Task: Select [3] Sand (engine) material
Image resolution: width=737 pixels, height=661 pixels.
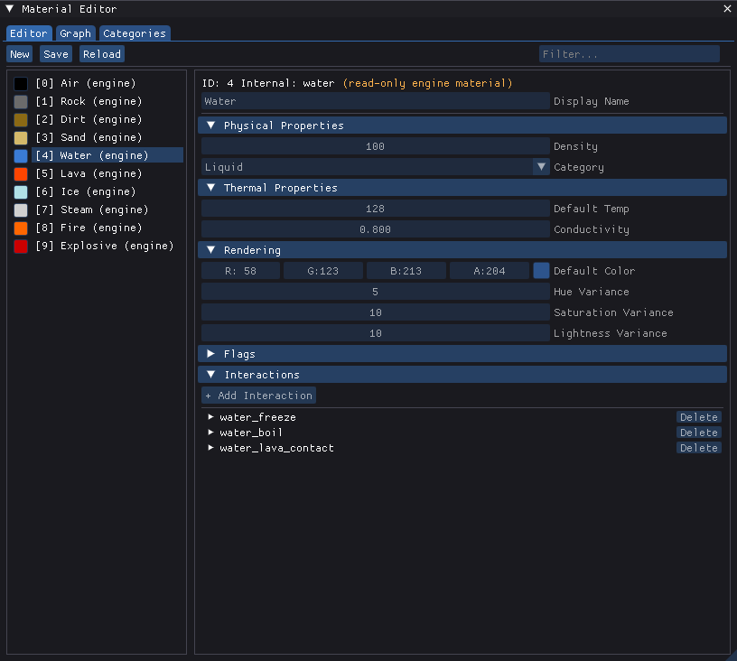Action: [107, 137]
